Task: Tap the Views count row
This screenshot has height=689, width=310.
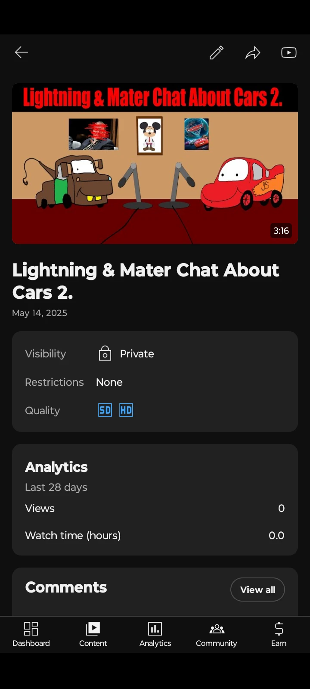Action: (155, 508)
